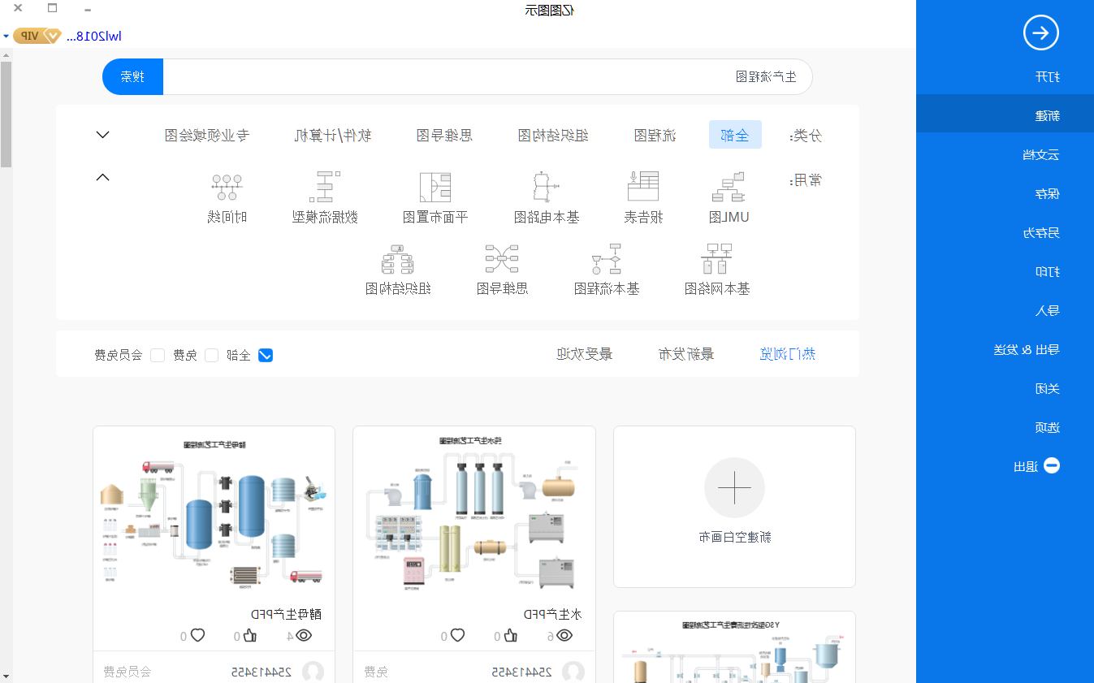Click the gold VIP badge

click(37, 36)
